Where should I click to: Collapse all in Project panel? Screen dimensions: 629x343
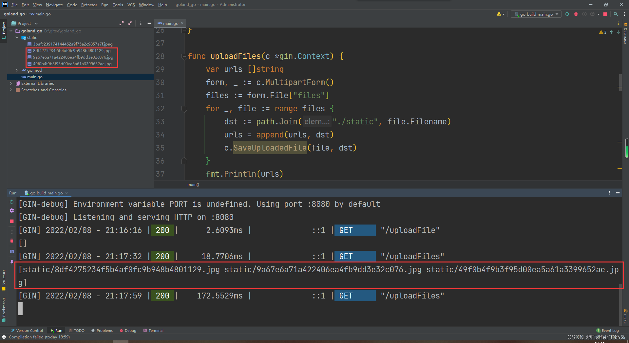(130, 23)
